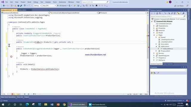
Task: Click the Windows Start button
Action: 3,104
